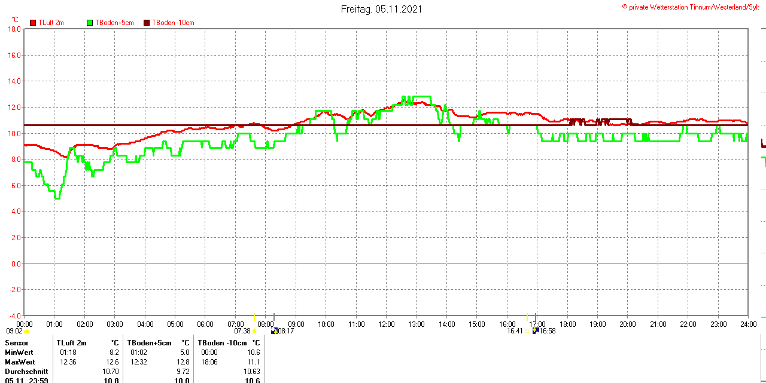Click the TLuft 2m legend label
This screenshot has height=383, width=766.
51,23
